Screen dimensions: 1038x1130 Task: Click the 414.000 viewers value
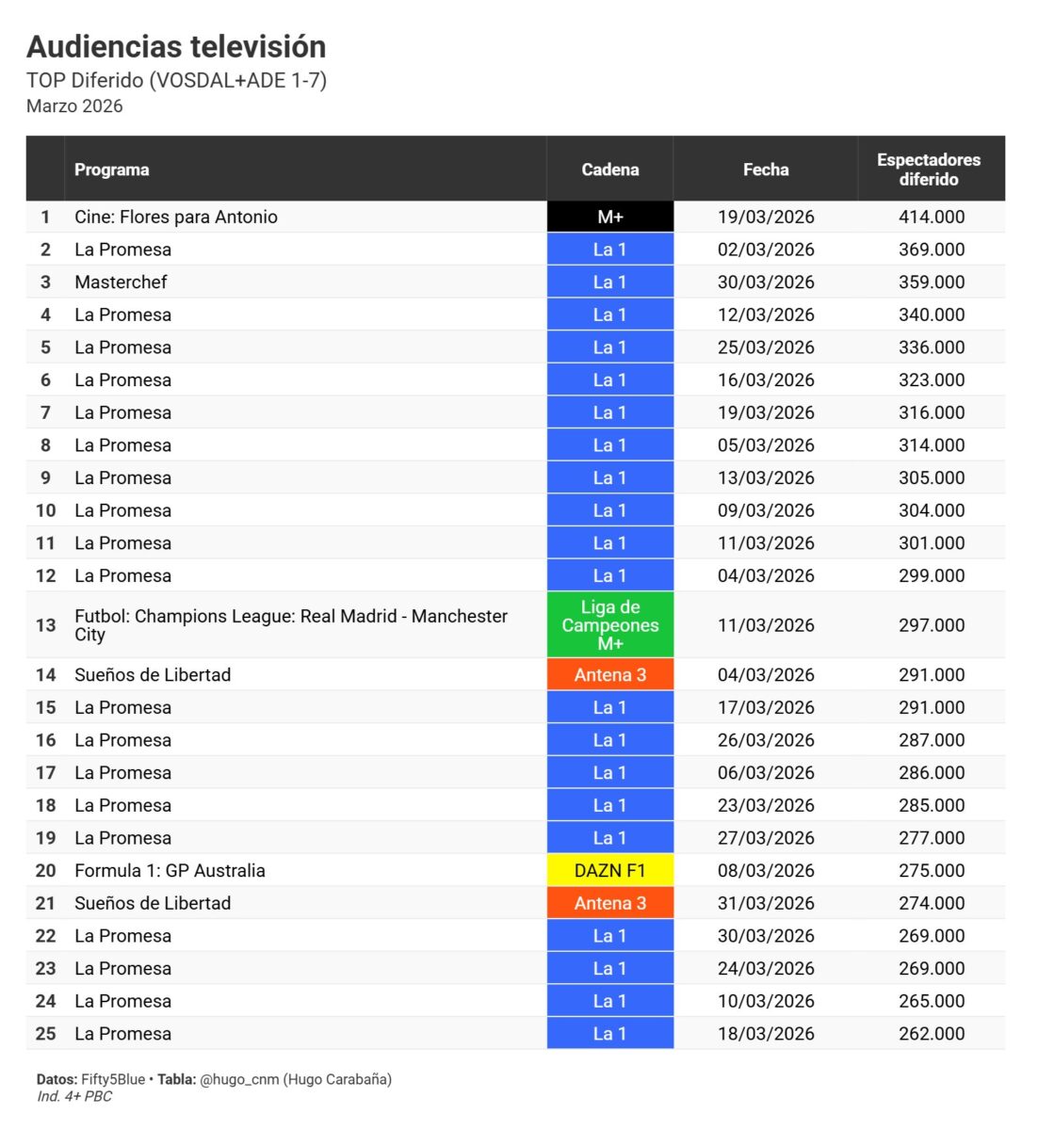pos(931,217)
